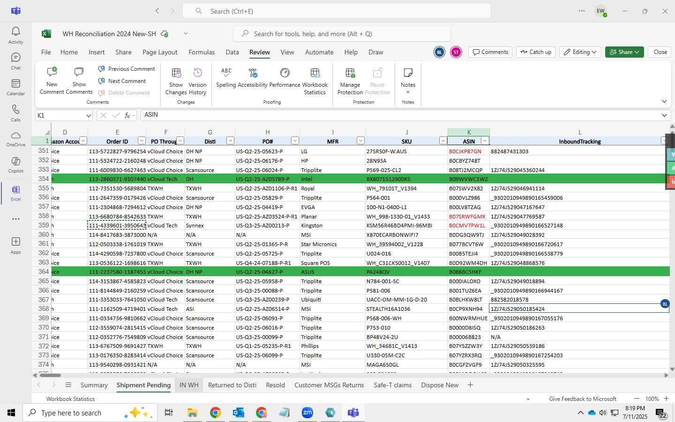Click Teams search box
Image resolution: width=675 pixels, height=422 pixels.
coord(337,11)
